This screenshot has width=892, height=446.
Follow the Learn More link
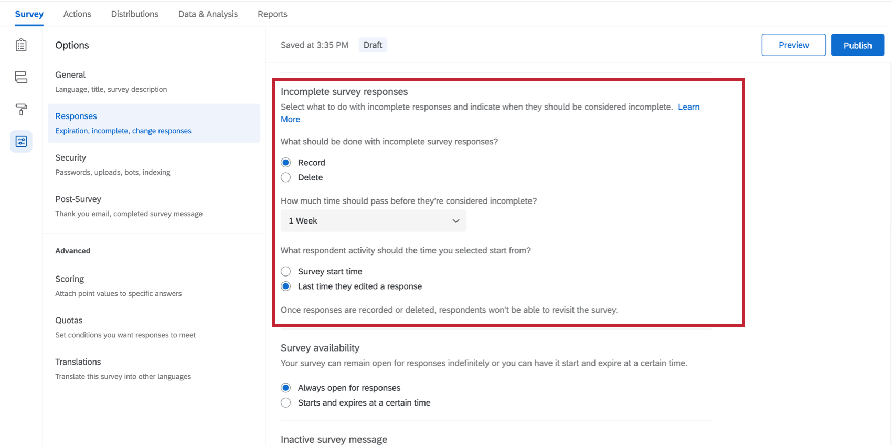click(688, 107)
